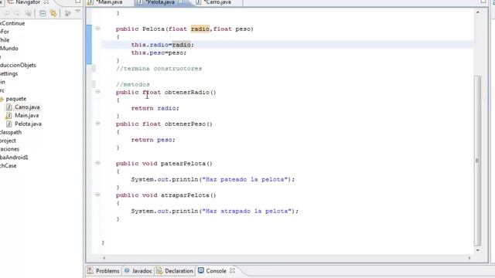Select the chCase project entry
The height and width of the screenshot is (278, 495).
tap(9, 166)
